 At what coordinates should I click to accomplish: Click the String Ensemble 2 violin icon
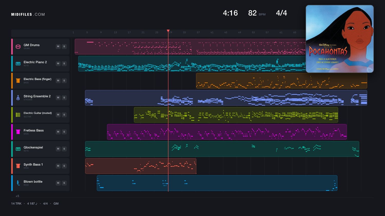coord(18,98)
